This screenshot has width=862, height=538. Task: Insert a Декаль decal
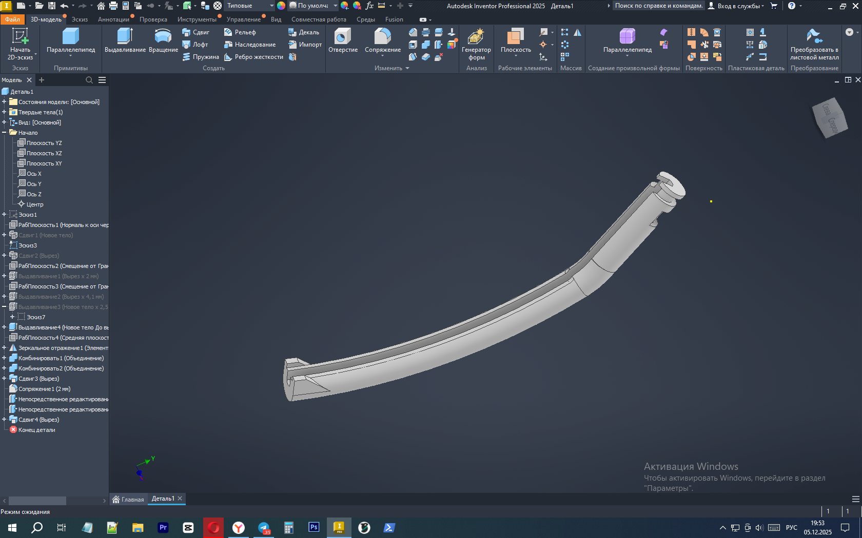[x=304, y=32]
